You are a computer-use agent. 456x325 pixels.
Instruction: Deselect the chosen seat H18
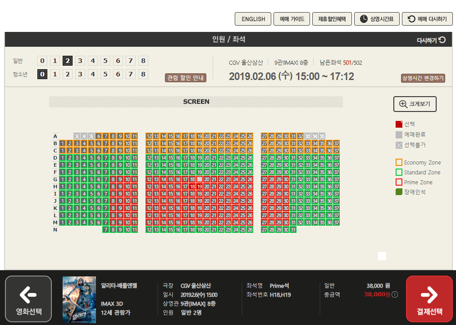pyautogui.click(x=192, y=187)
